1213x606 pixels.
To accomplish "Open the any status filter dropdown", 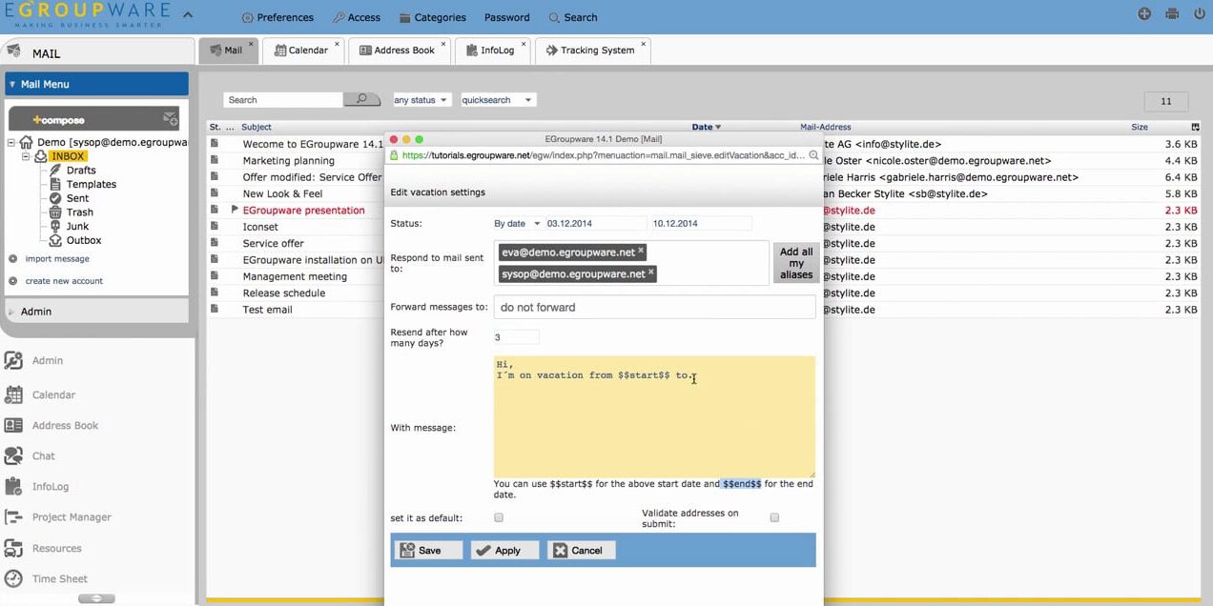I will click(x=421, y=100).
